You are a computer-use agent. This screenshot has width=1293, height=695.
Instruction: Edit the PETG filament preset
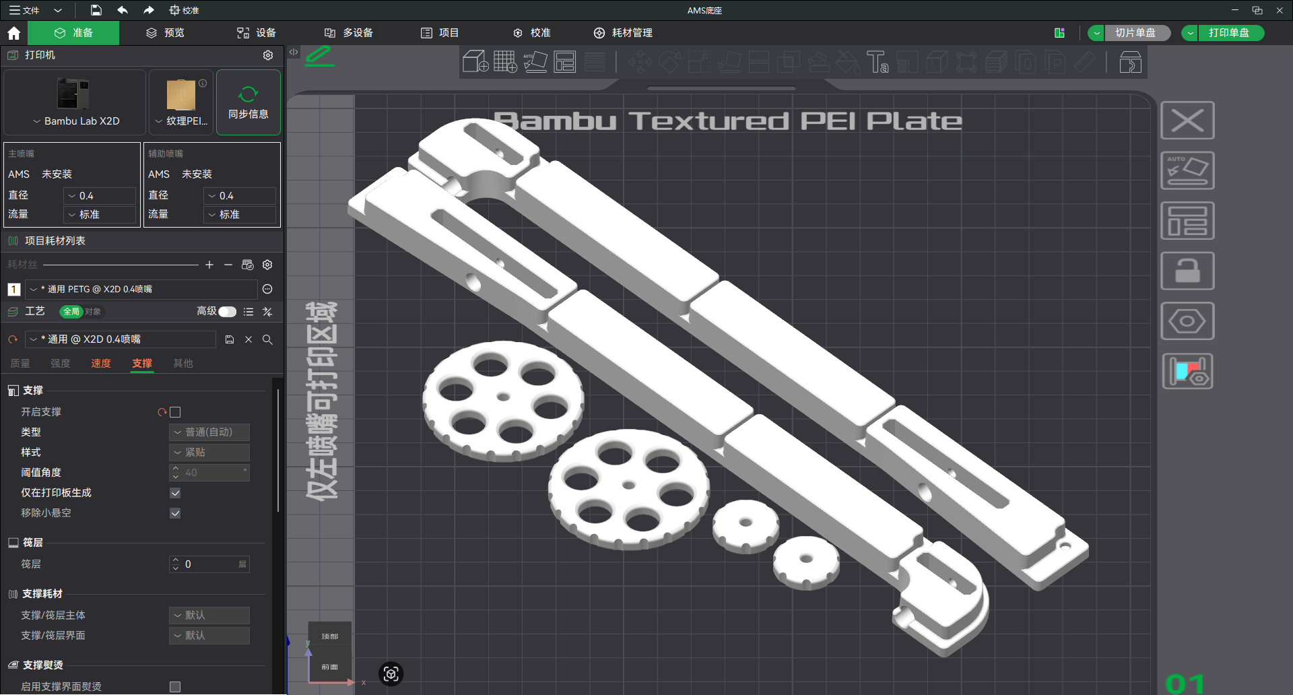coord(267,289)
